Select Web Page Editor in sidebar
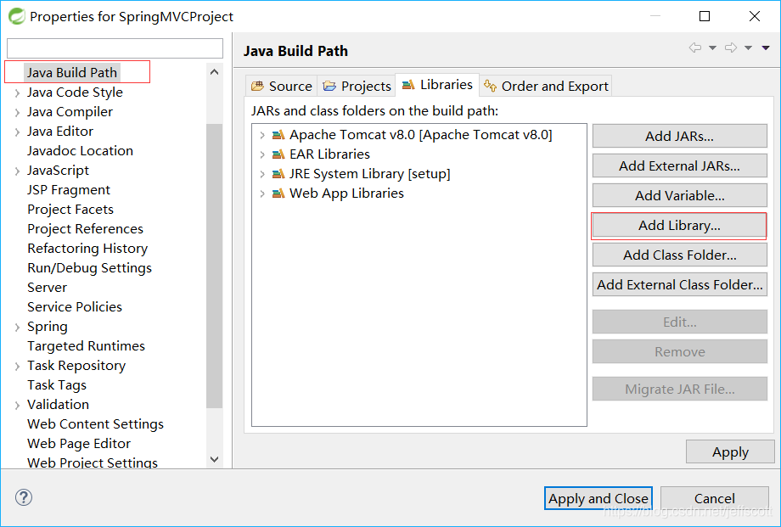The height and width of the screenshot is (527, 781). (79, 443)
